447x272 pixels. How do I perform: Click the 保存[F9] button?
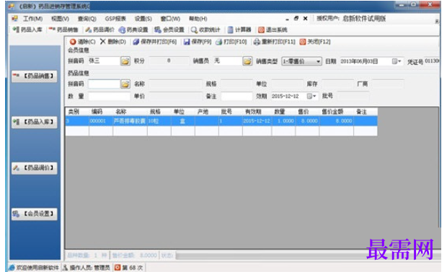198,42
